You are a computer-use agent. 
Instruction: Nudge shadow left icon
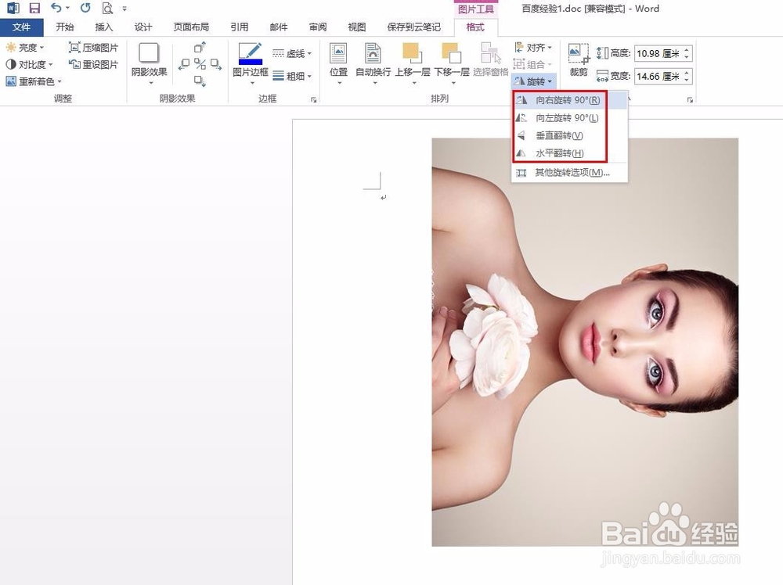pyautogui.click(x=184, y=64)
